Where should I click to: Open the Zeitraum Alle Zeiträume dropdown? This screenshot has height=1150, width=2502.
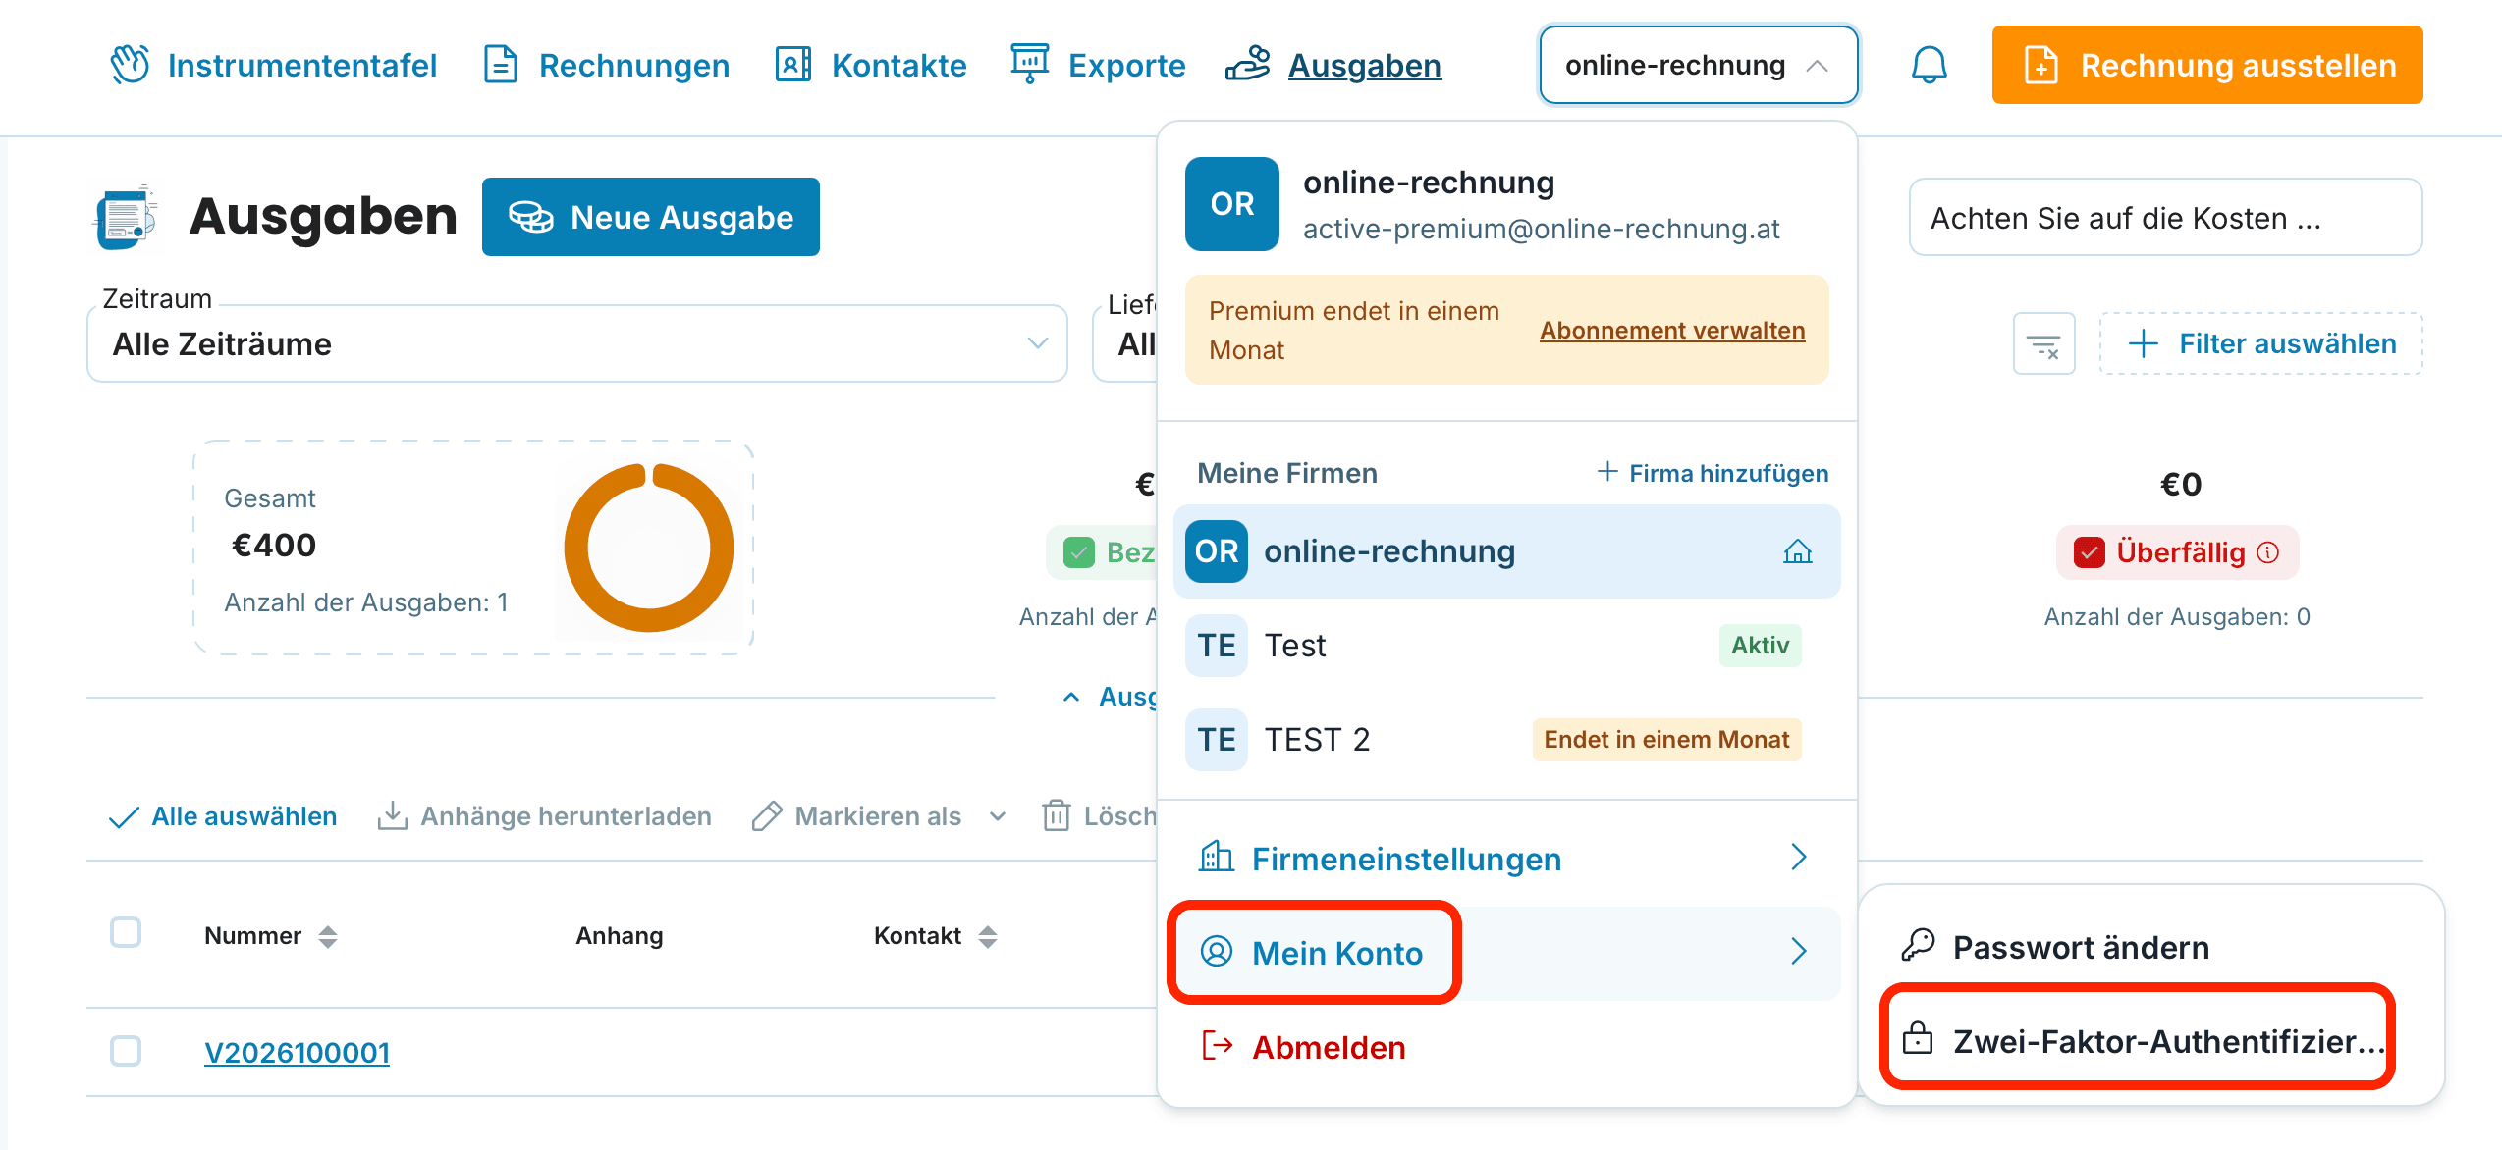(577, 343)
